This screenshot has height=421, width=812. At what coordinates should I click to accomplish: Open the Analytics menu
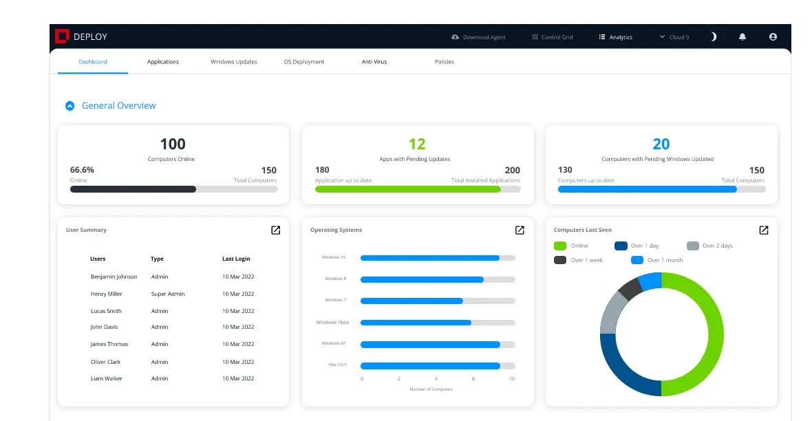pos(615,37)
